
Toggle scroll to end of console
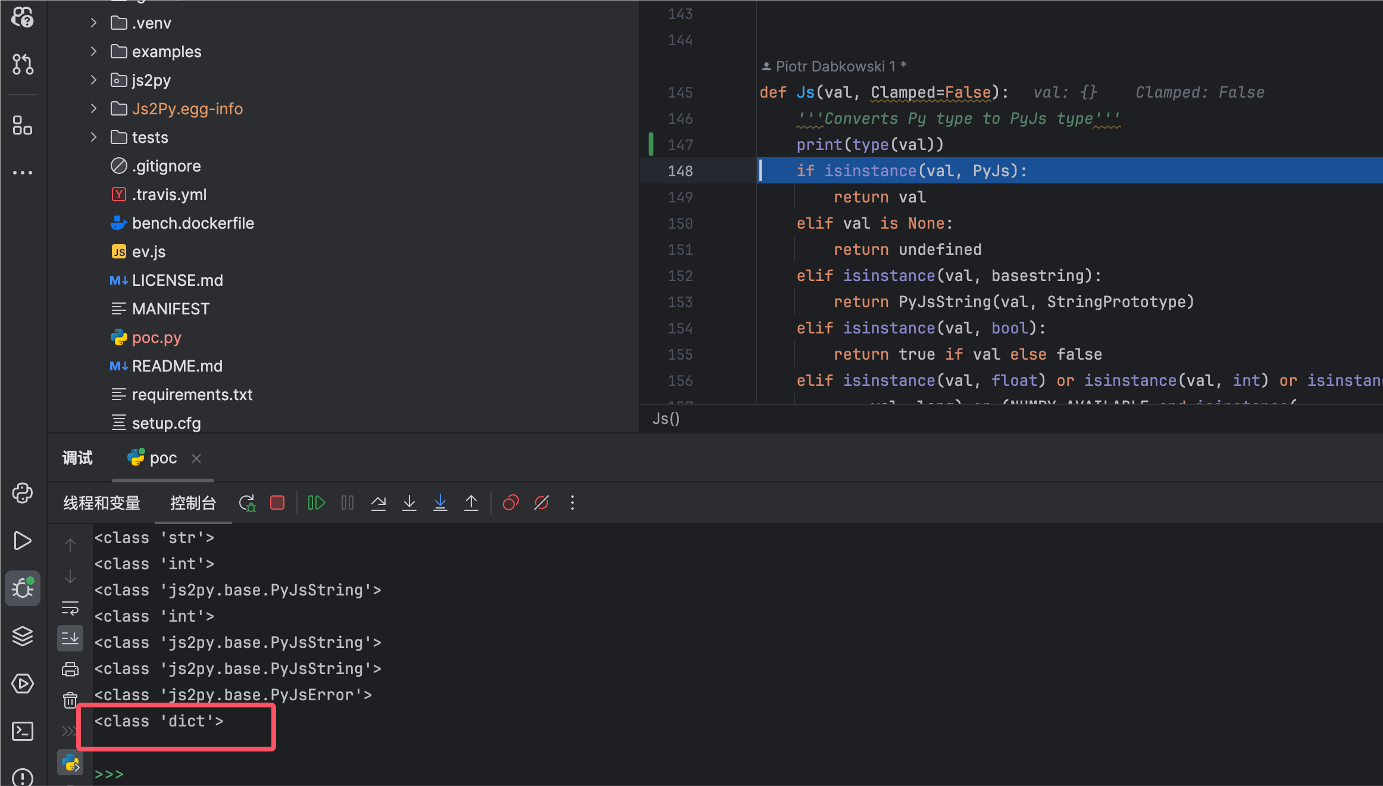70,638
